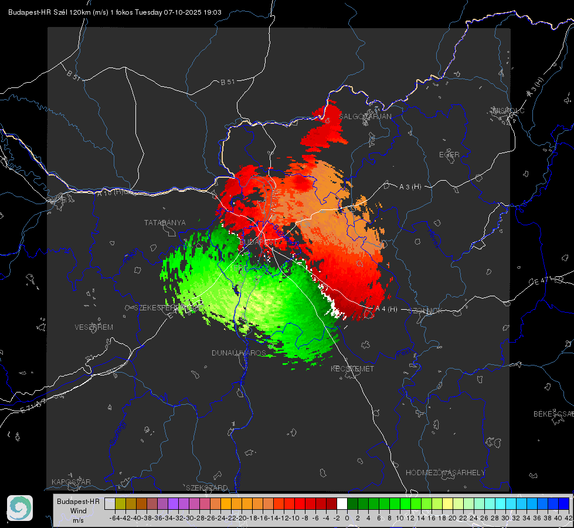Viewport: 574px width, 528px height.
Task: Pick the violet swatch between -34 and -32
Action: coord(173,503)
